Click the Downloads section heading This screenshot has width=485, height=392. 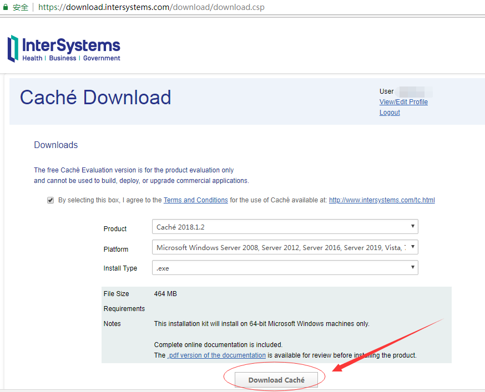tap(55, 145)
